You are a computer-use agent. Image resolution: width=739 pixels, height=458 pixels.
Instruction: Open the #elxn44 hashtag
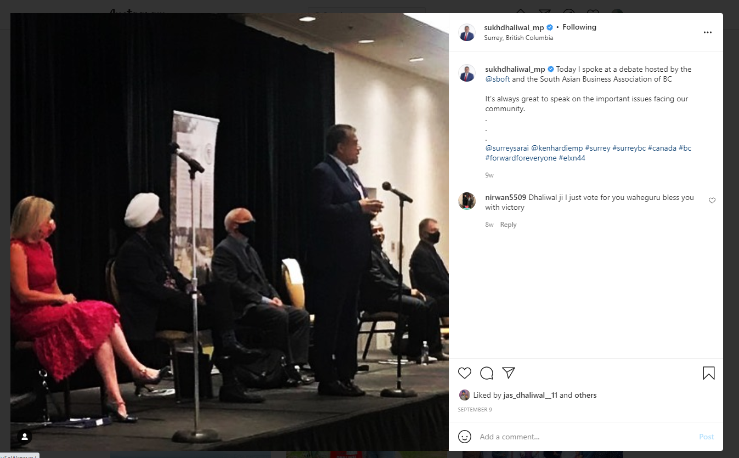(x=572, y=158)
